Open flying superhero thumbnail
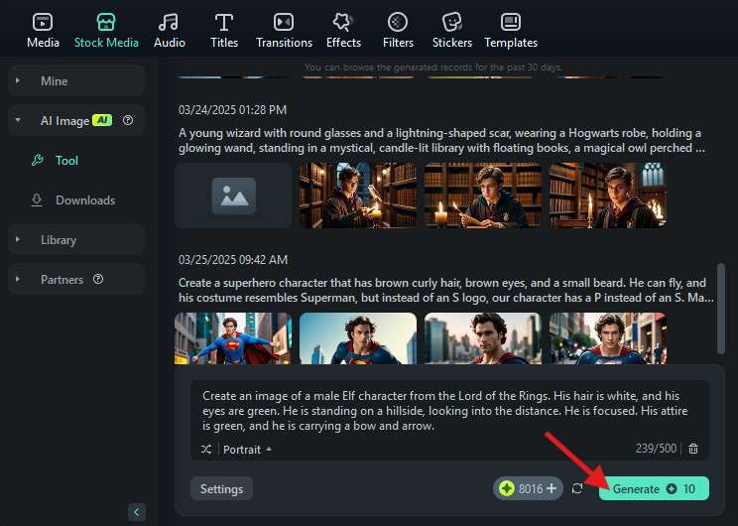 pos(233,338)
